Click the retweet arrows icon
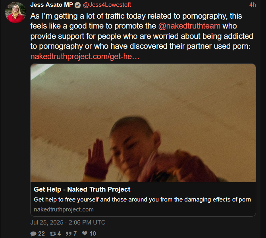 point(53,234)
